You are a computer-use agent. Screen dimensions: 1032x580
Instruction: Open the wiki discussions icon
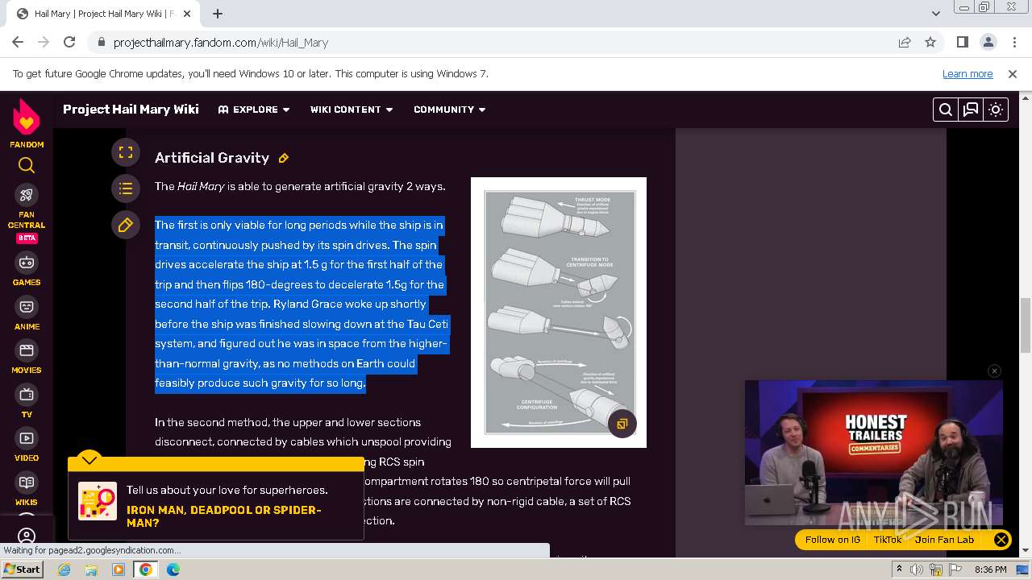[x=971, y=110]
